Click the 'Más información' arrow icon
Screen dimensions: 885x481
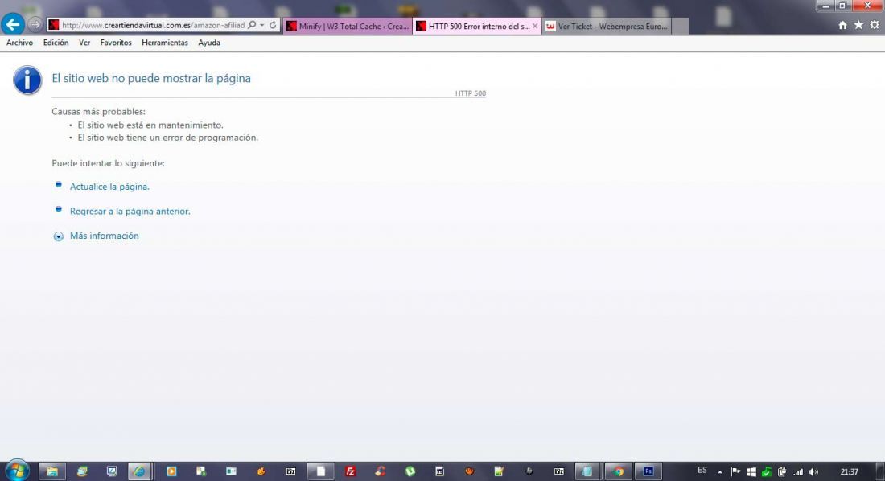59,236
